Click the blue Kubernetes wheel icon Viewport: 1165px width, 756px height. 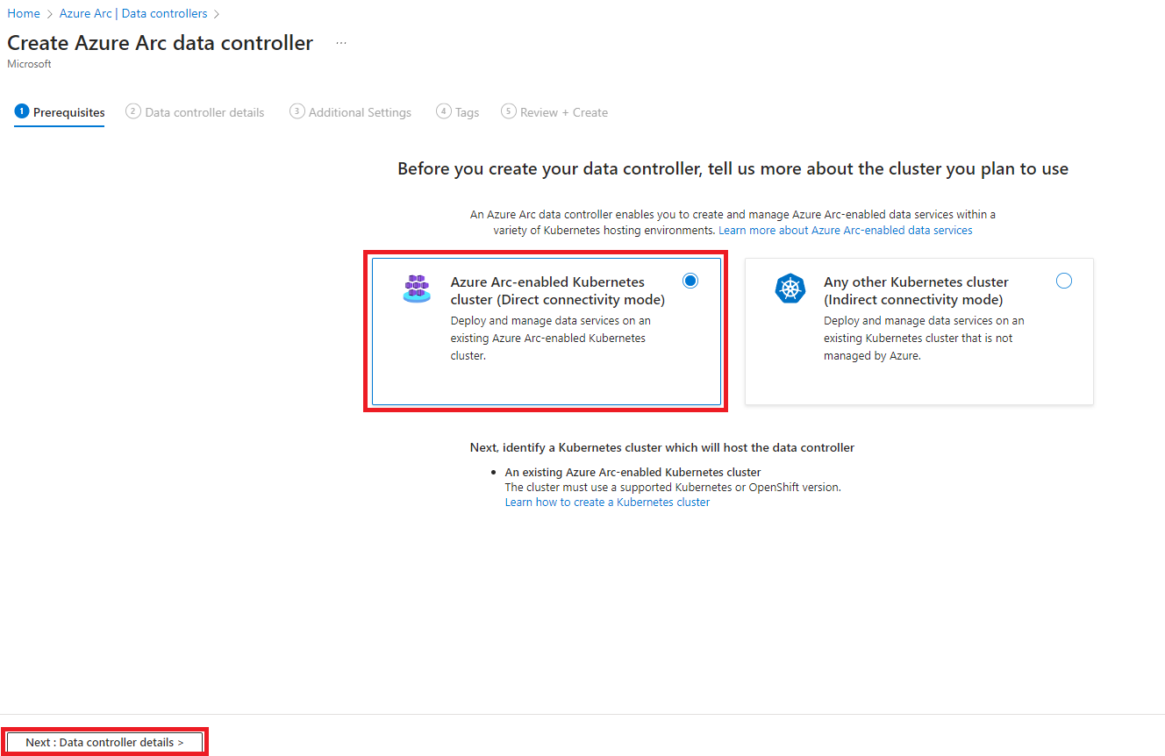tap(790, 289)
